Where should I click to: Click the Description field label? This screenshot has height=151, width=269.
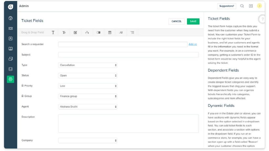pos(28,117)
